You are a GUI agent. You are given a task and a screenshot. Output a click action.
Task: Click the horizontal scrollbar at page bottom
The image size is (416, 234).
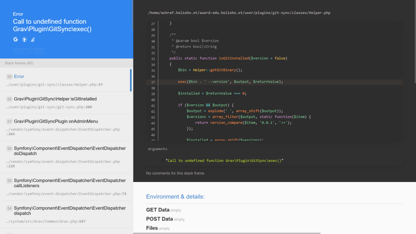click(x=227, y=233)
